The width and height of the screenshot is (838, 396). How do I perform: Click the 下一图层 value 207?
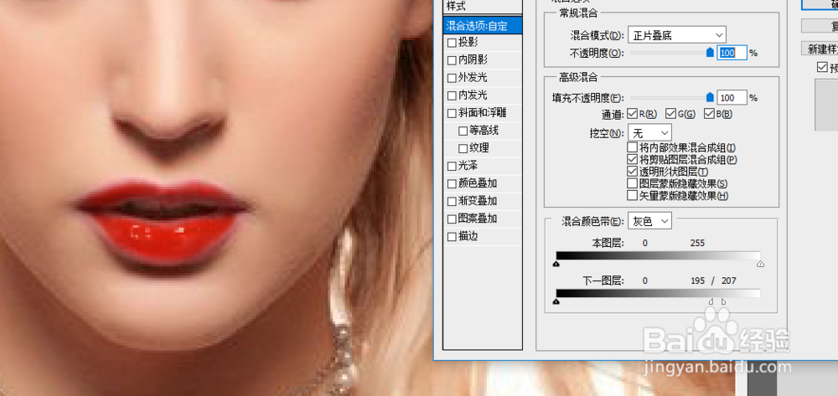[x=728, y=281]
